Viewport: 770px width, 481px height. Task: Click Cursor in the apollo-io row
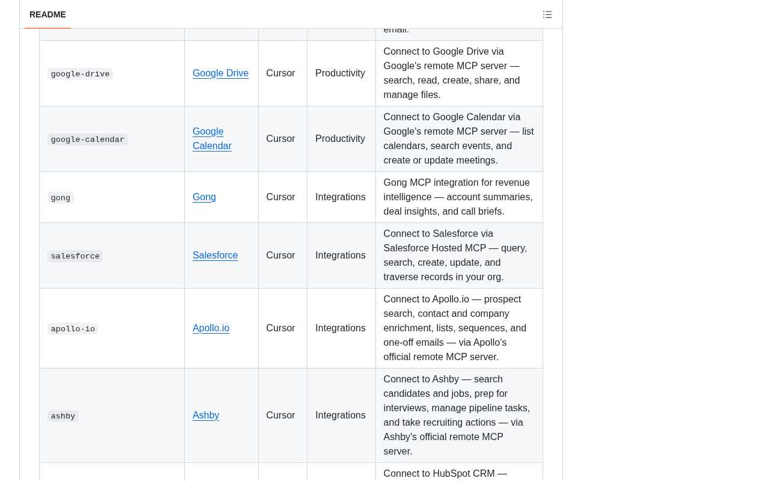pos(280,328)
